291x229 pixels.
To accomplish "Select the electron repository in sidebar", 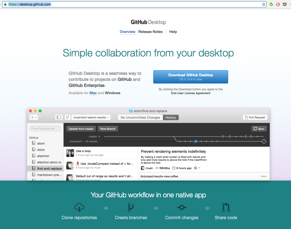I will click(x=45, y=156).
